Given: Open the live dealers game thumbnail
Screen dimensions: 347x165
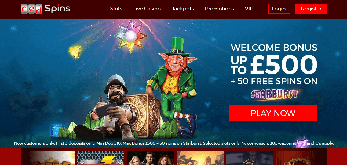Looking at the screenshot, I should [150, 158].
